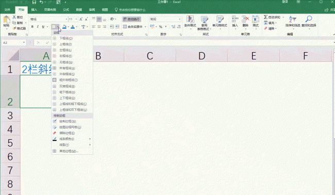This screenshot has width=335, height=195.
Task: Open the Fill (填充) dropdown
Action: 270,23
